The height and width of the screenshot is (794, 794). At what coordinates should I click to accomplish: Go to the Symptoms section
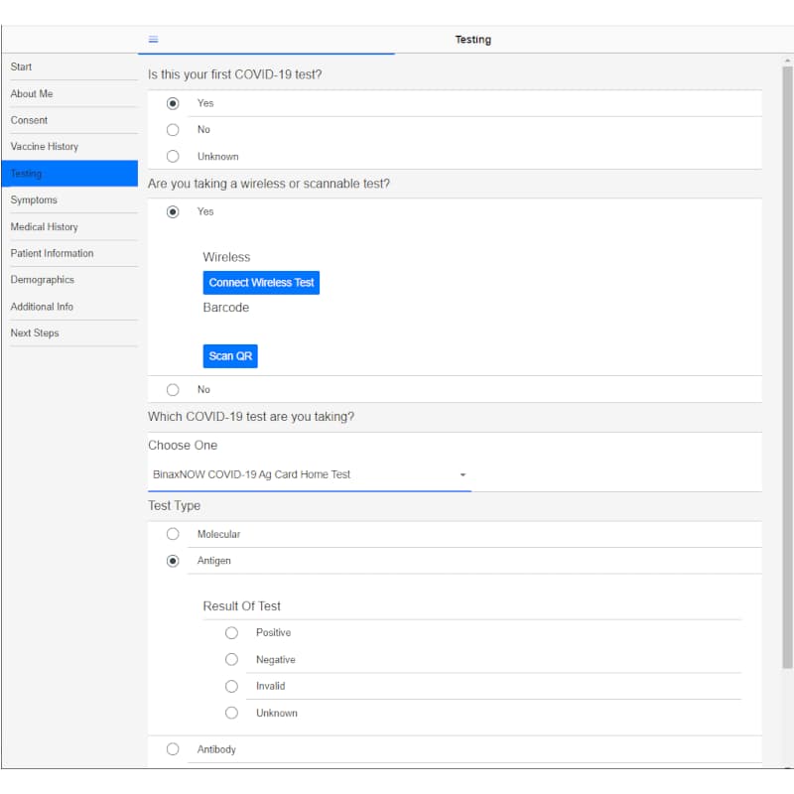click(35, 200)
